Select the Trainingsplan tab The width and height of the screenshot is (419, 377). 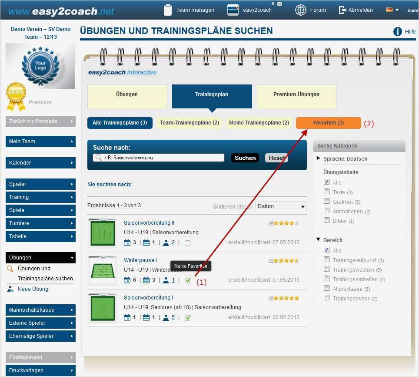tap(212, 96)
